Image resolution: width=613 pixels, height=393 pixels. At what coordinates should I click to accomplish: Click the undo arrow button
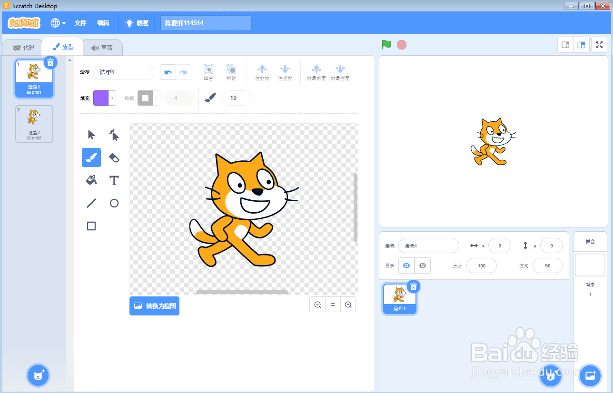(168, 72)
